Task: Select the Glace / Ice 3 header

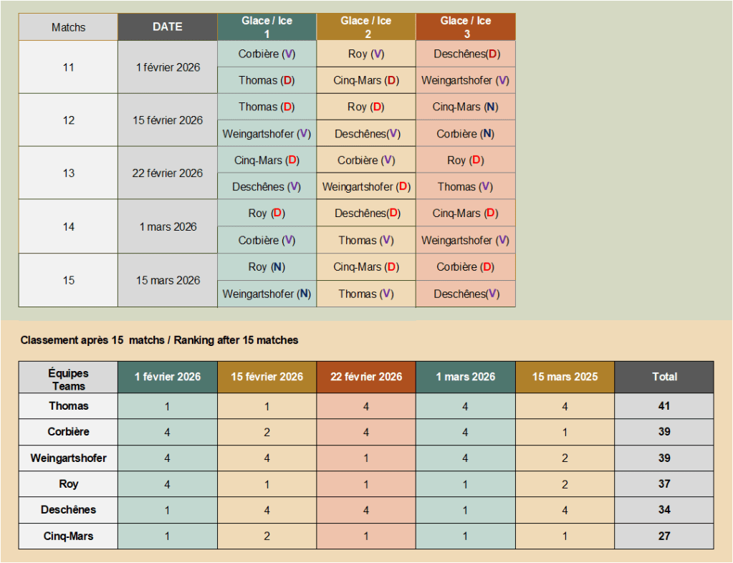Action: 465,27
